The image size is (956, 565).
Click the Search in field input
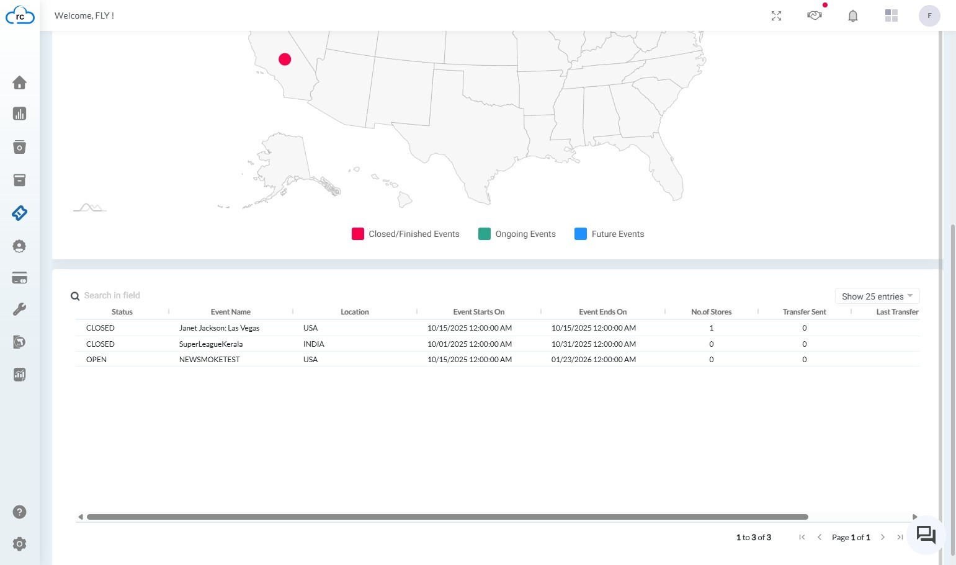point(112,295)
